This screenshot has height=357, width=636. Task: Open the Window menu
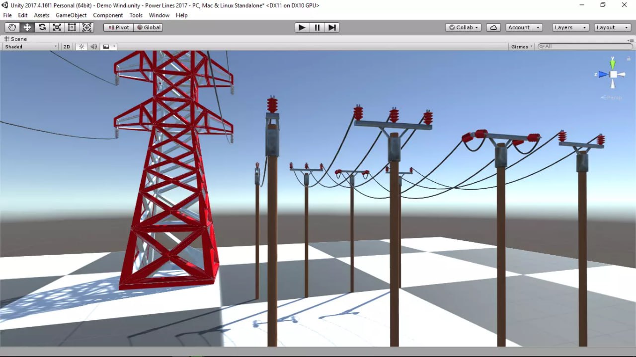click(x=159, y=15)
